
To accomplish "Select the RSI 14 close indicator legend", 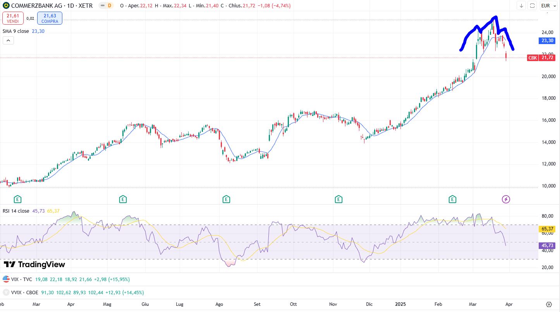I will click(16, 211).
